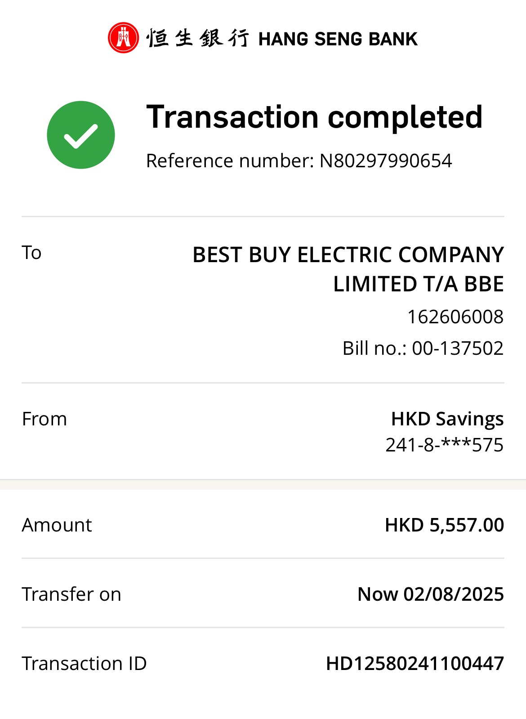Select the amount HKD 5,557.00
Viewport: 526px width, 719px height.
[x=444, y=525]
